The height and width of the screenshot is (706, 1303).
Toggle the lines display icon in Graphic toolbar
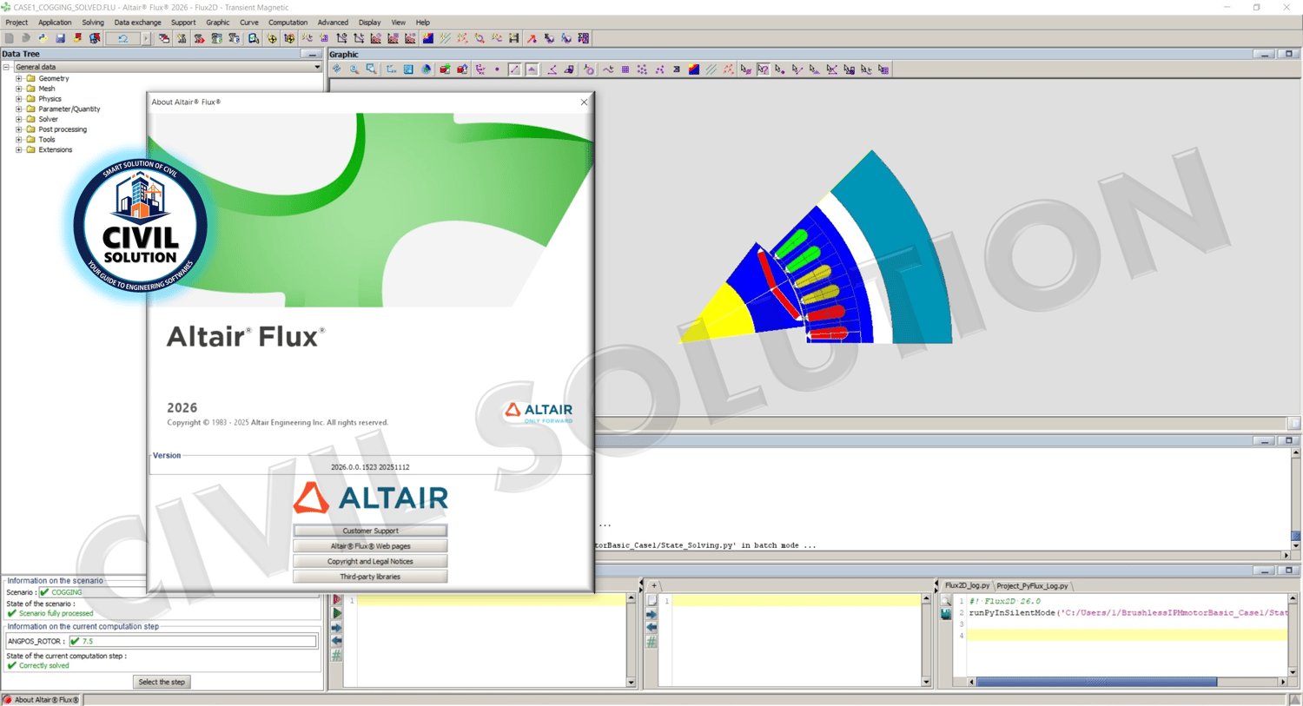514,69
